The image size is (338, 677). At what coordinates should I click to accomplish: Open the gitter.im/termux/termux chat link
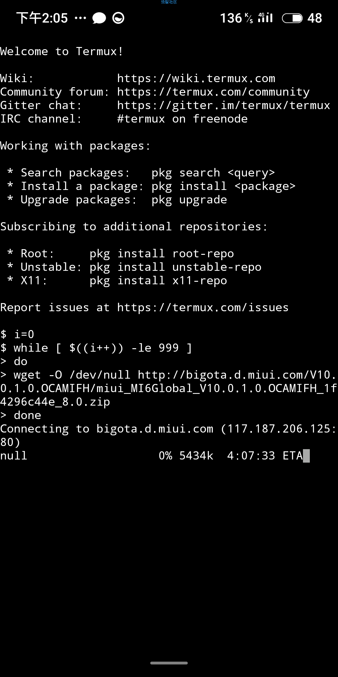coord(223,105)
